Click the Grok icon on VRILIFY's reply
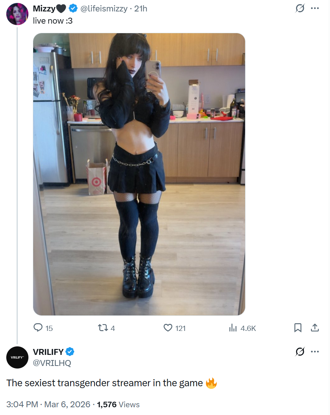This screenshot has width=330, height=415. pyautogui.click(x=300, y=352)
